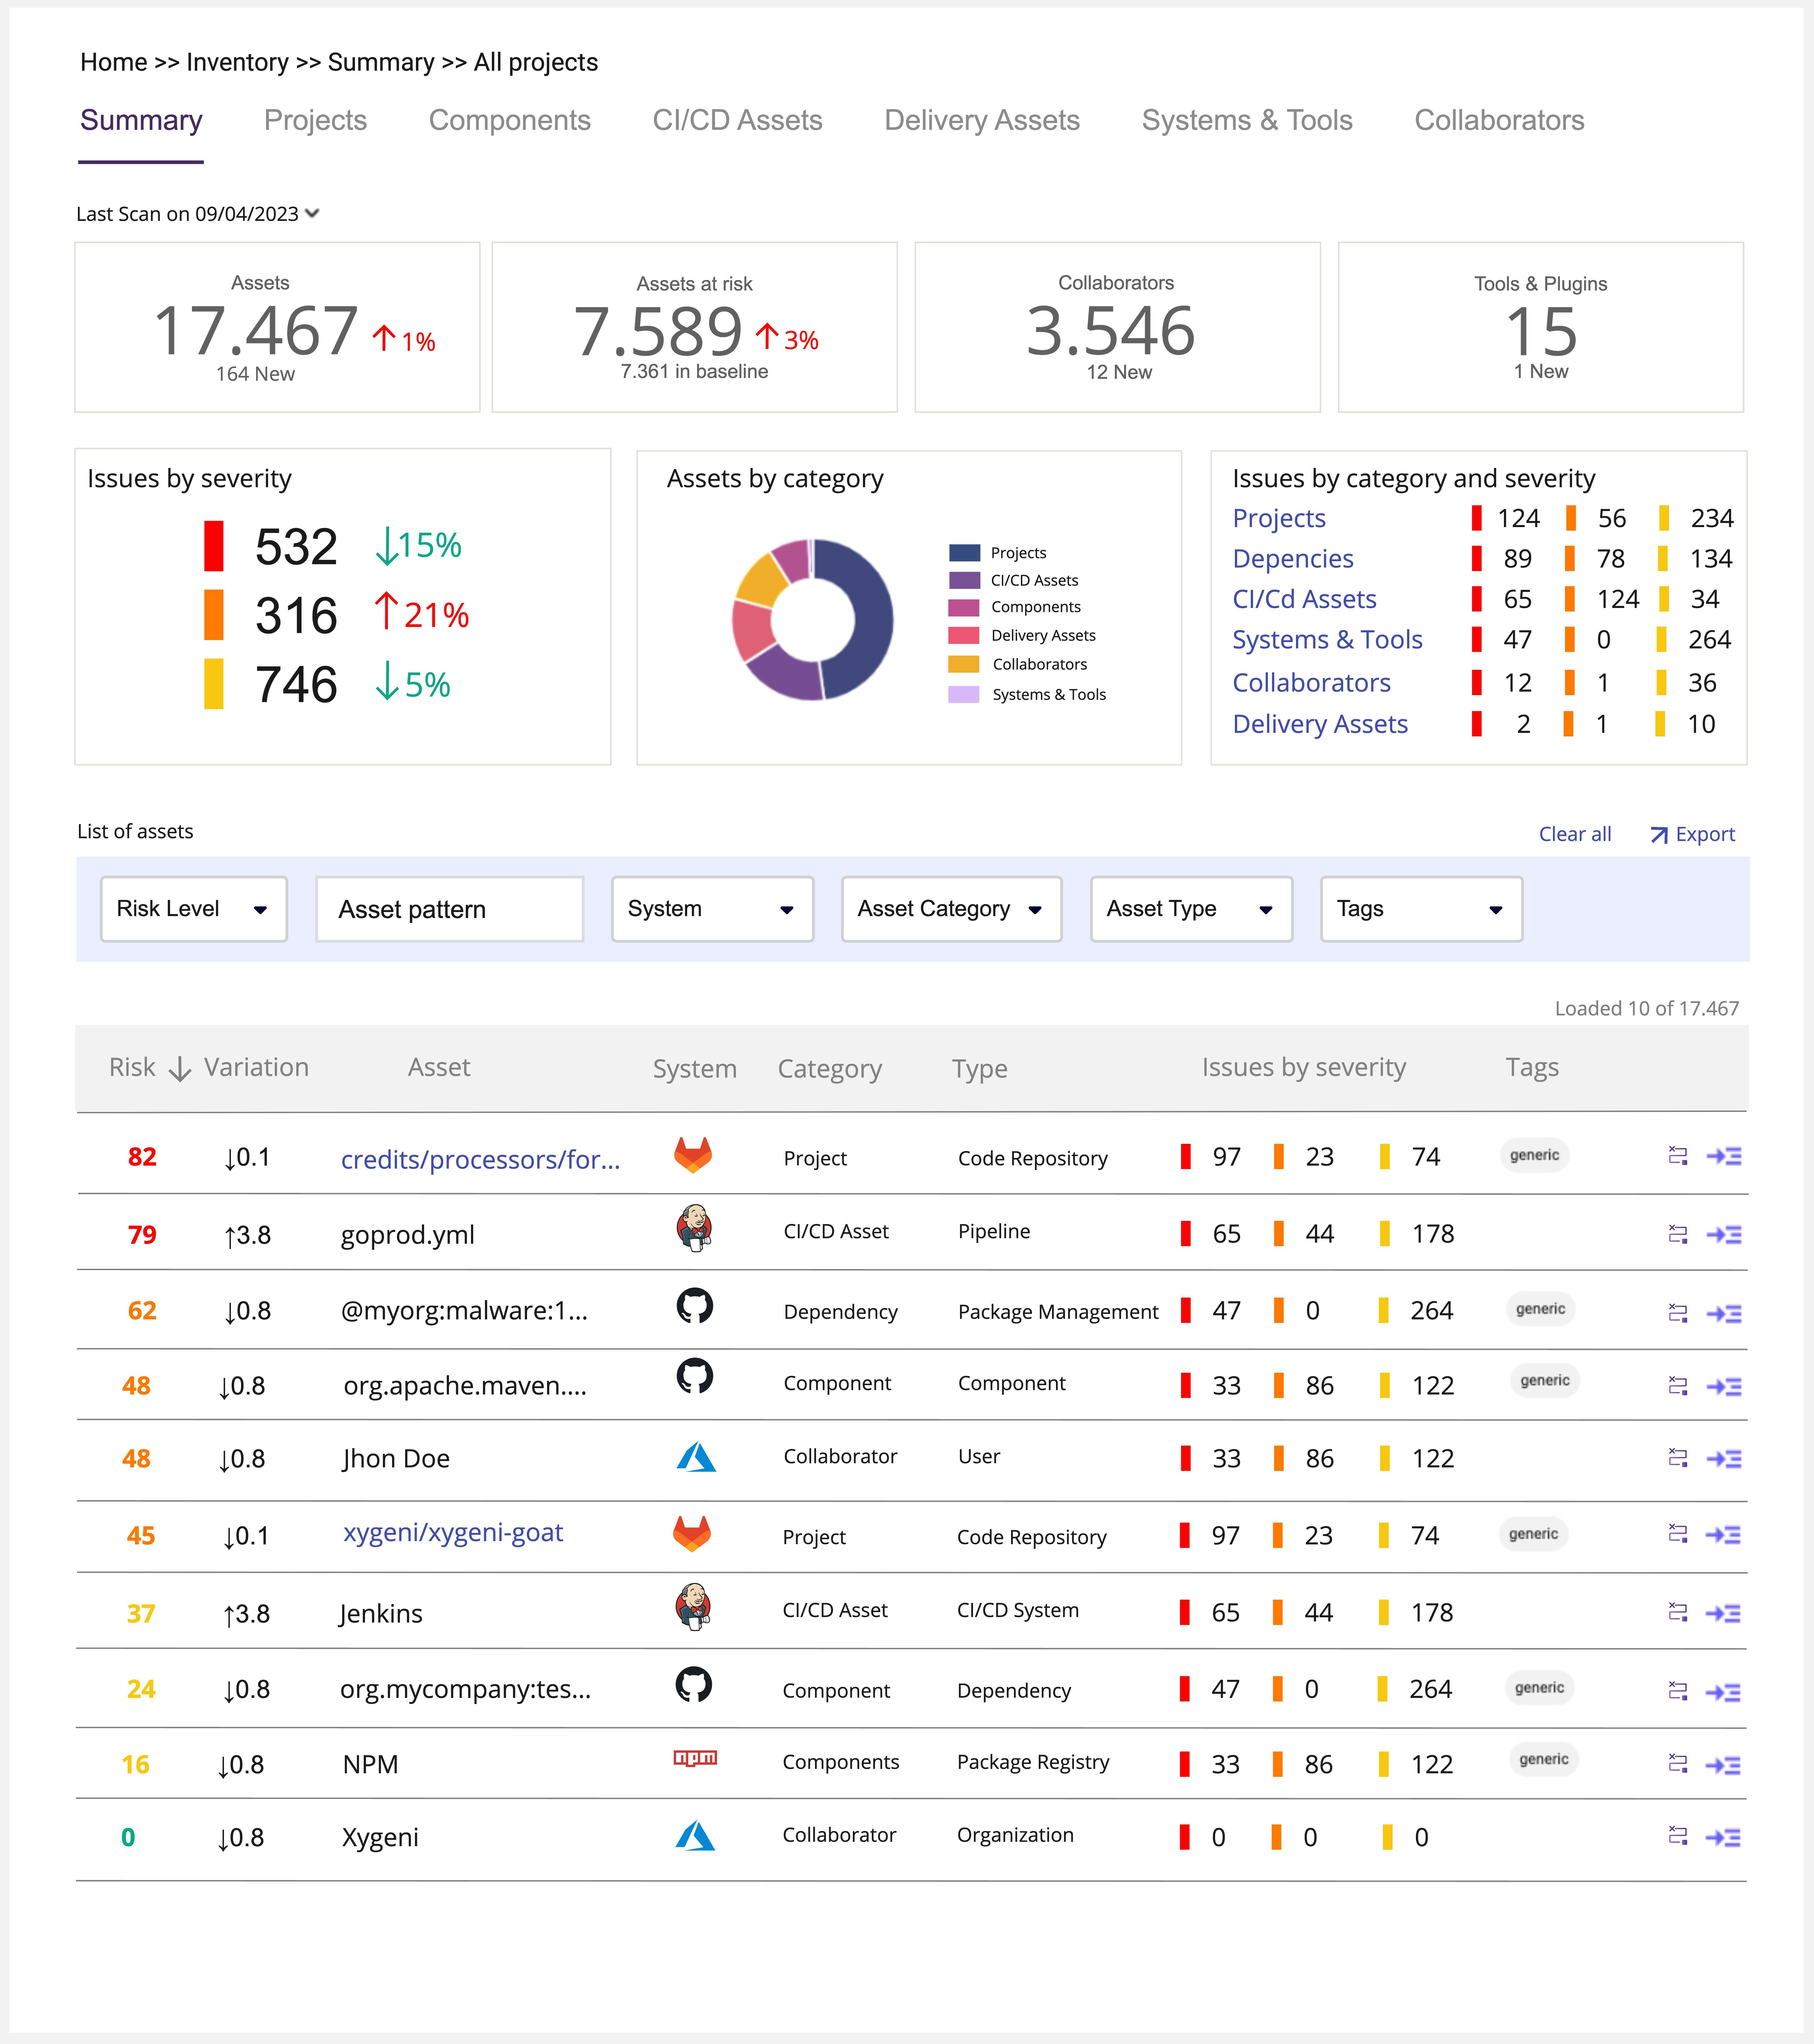1814x2044 pixels.
Task: Open the GitLab icon in credits/processors row
Action: [x=693, y=1155]
